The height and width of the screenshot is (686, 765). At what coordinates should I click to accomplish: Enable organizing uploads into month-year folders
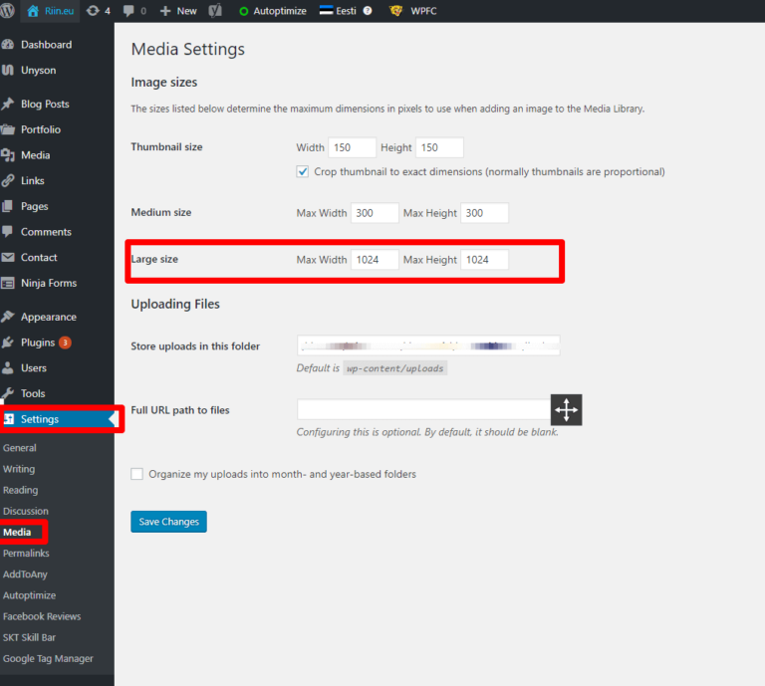(137, 474)
